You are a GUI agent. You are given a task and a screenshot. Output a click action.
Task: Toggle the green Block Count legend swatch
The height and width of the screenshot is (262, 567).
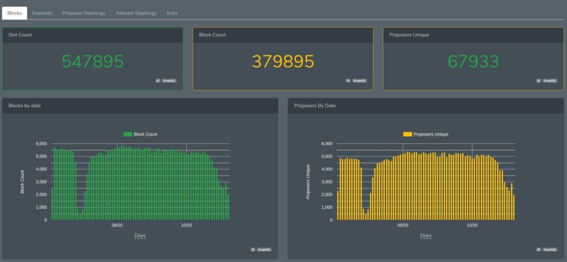point(128,134)
